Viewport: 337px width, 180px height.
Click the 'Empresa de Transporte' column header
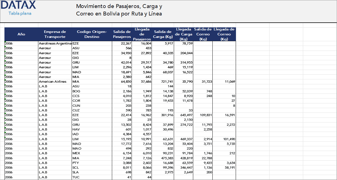pyautogui.click(x=55, y=34)
